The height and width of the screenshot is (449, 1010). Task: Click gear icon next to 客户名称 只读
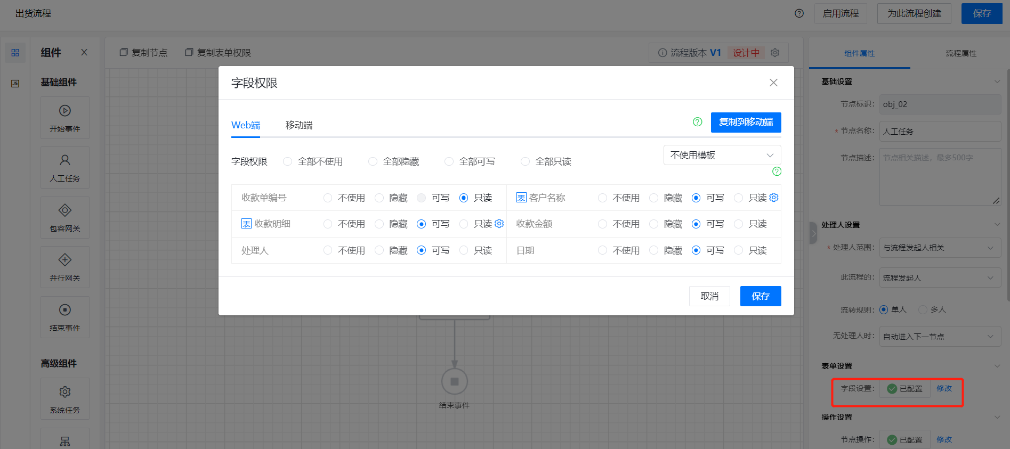tap(774, 198)
